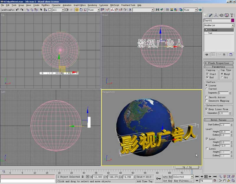The height and width of the screenshot is (184, 236).
Task: Expand the Flash Properties rollout
Action: 218,63
